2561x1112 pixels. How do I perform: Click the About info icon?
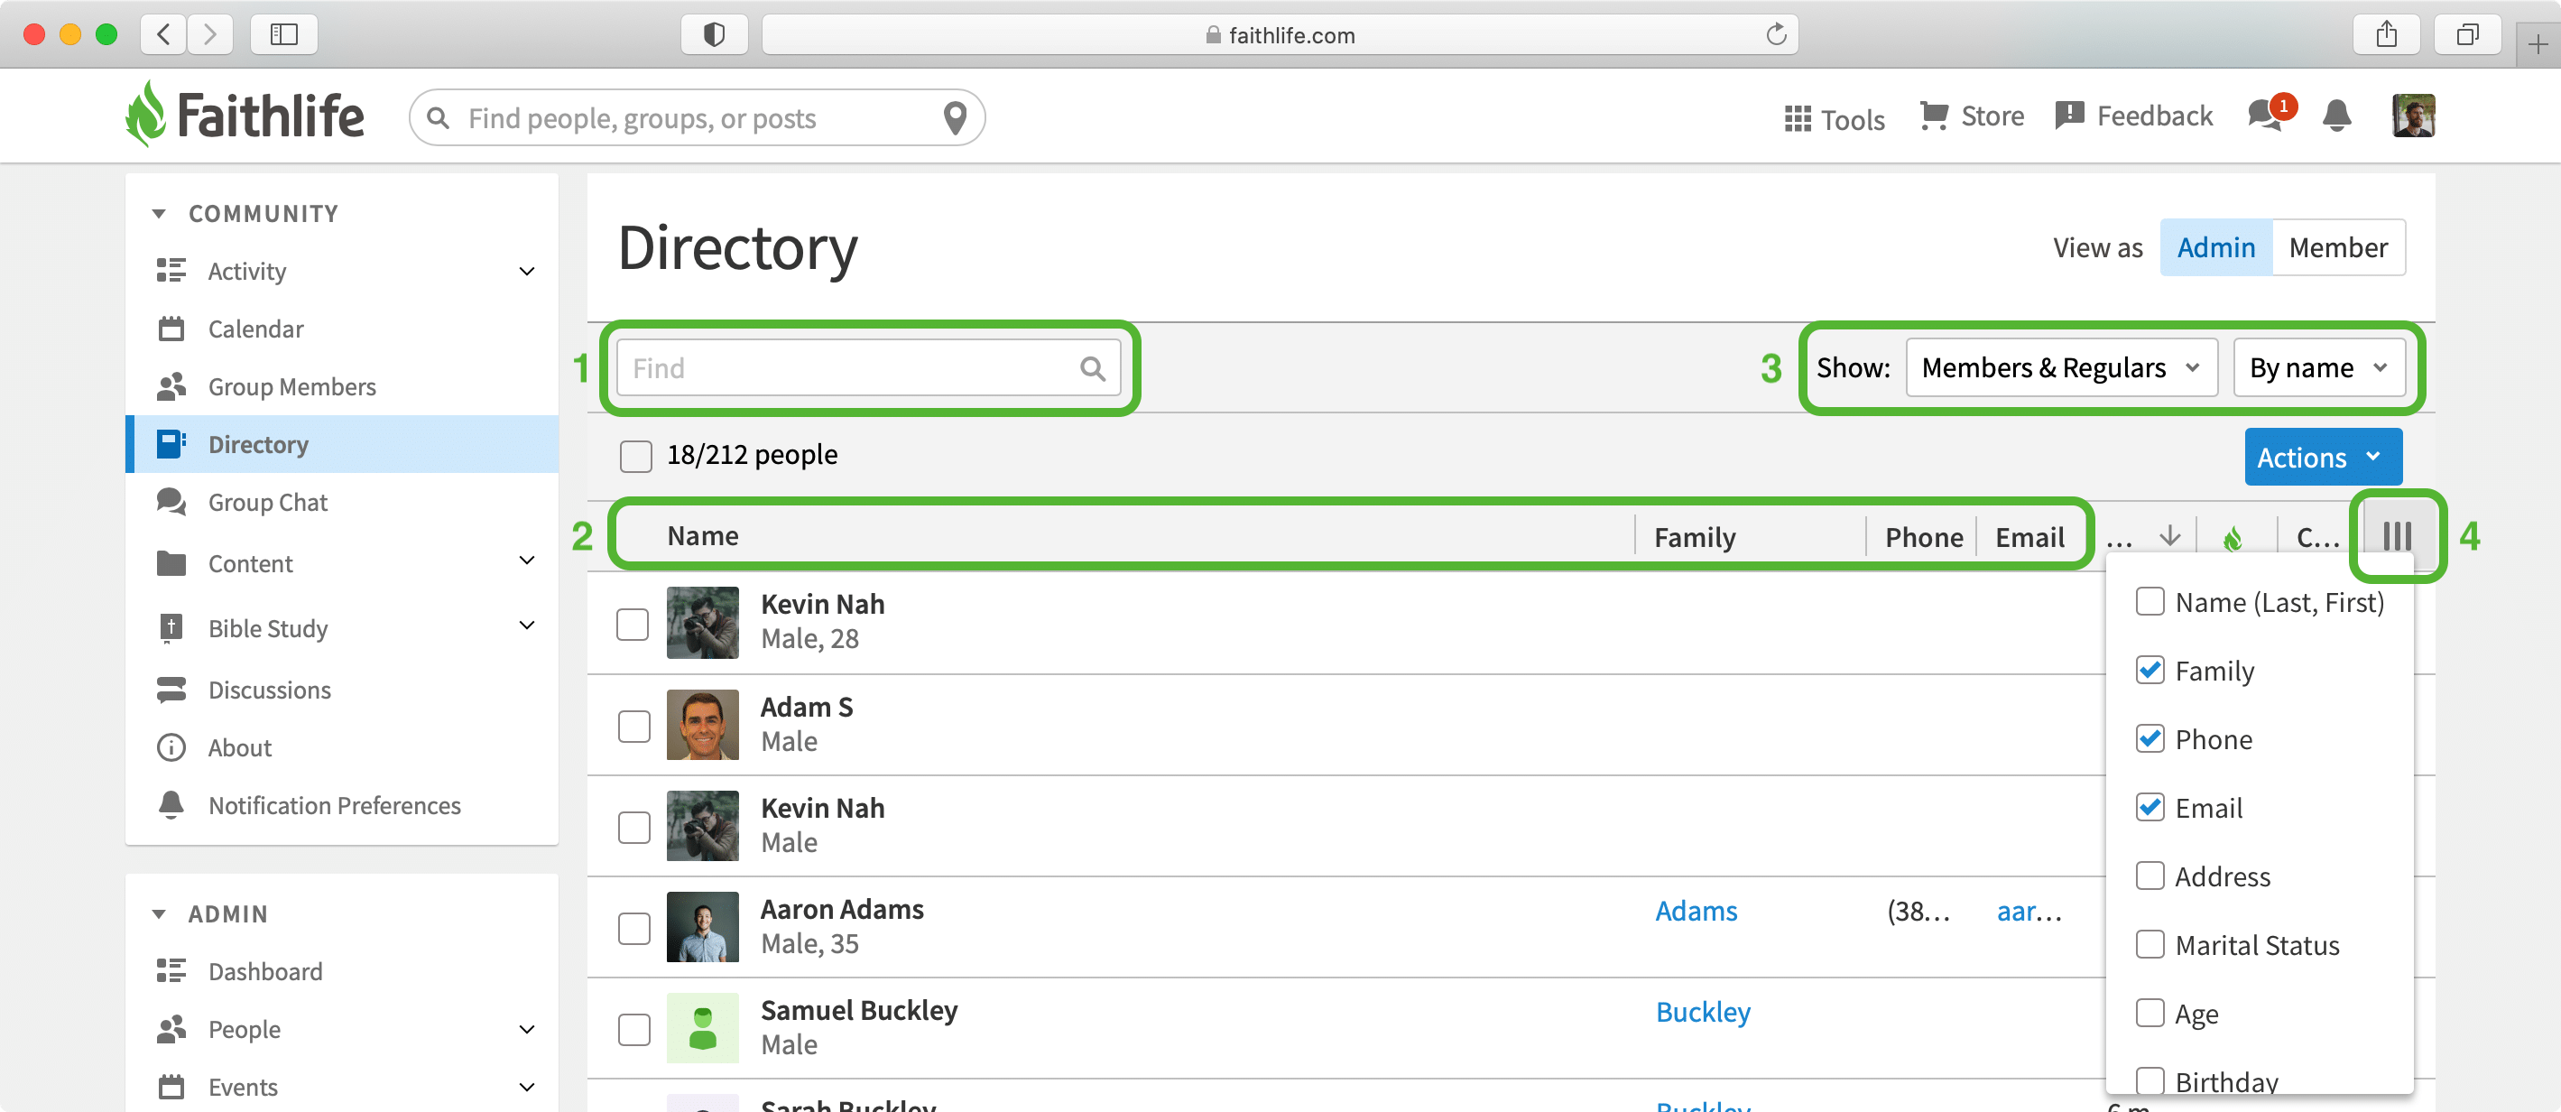click(171, 748)
